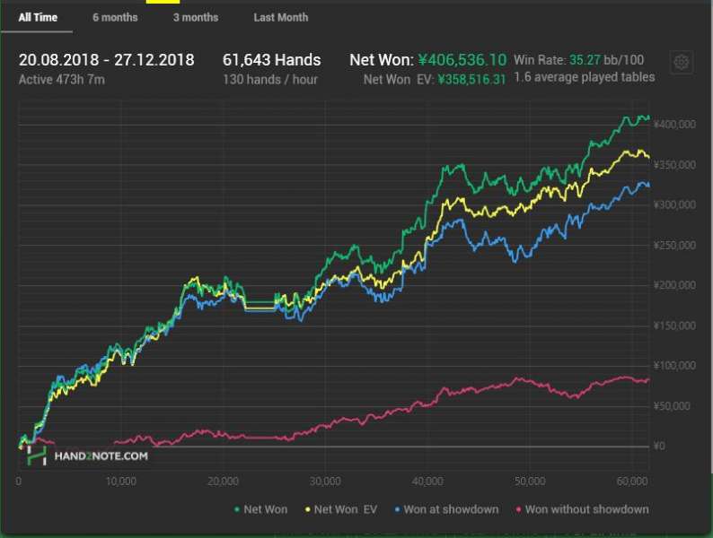
Task: Click the Active 473h 7m text
Action: (62, 79)
